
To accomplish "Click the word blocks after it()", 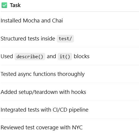I will pyautogui.click(x=82, y=56).
